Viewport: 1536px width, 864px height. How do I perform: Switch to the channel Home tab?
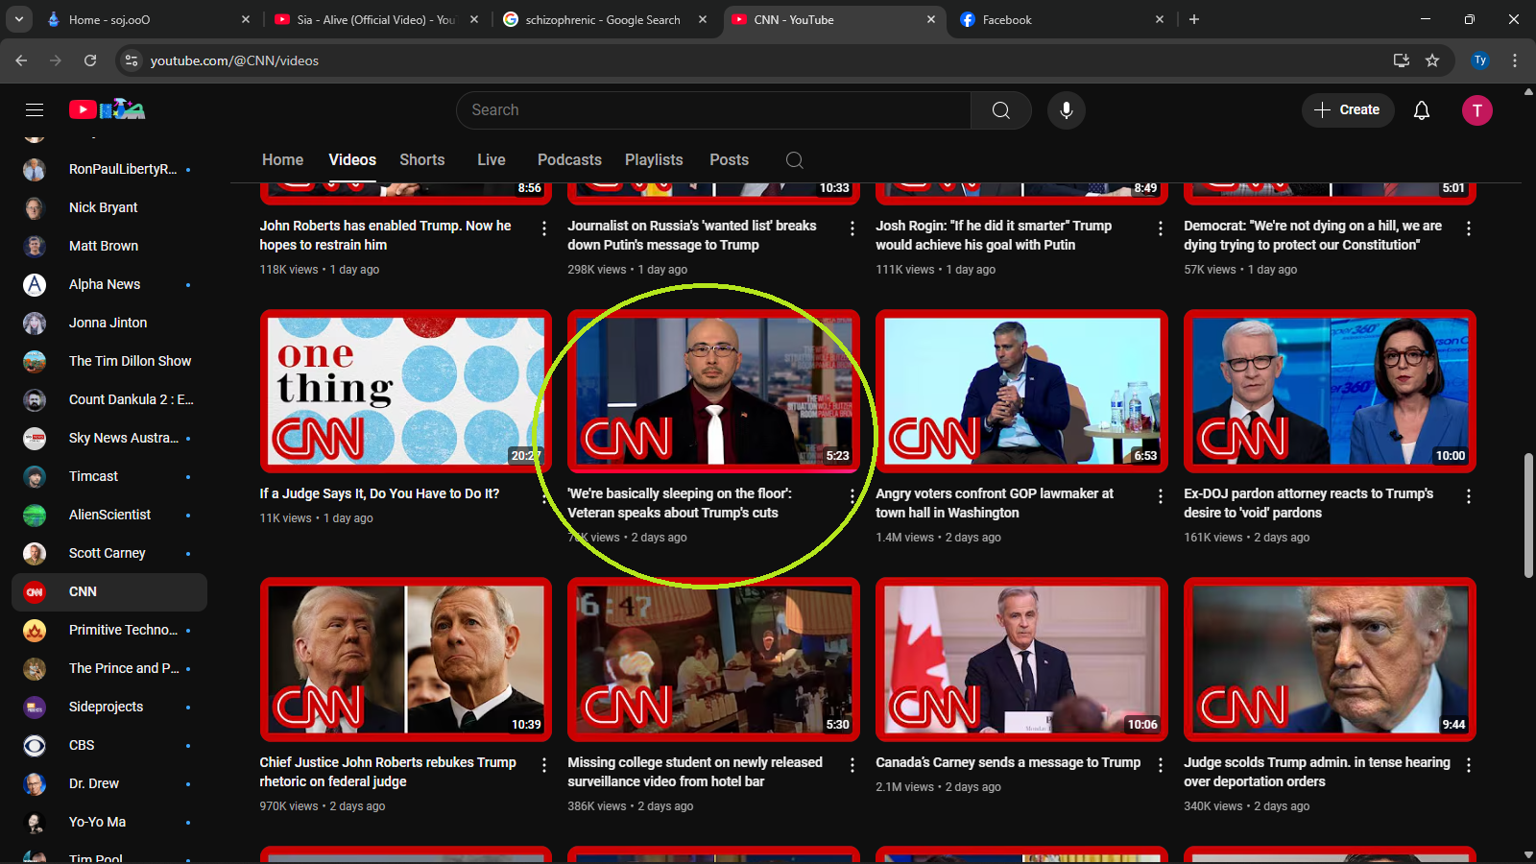[x=282, y=160]
